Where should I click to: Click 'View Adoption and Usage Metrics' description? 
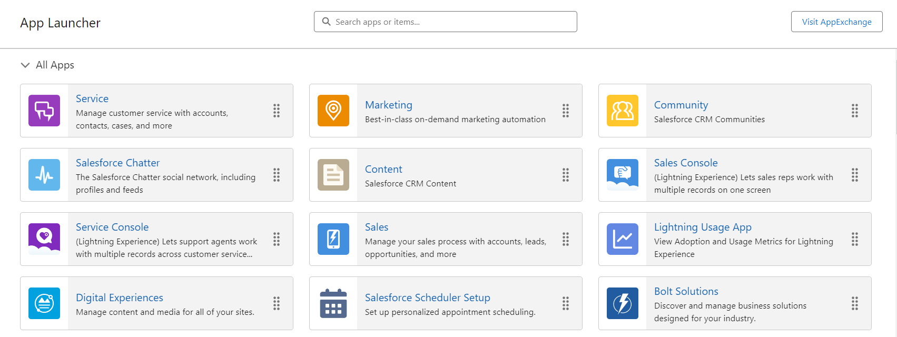click(744, 248)
